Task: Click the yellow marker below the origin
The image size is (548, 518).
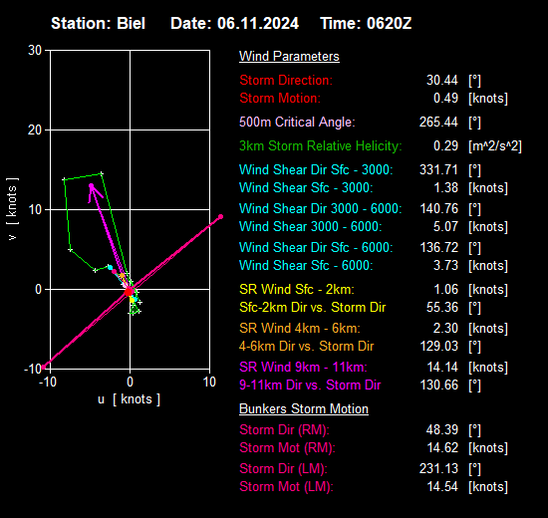Action: (x=133, y=300)
